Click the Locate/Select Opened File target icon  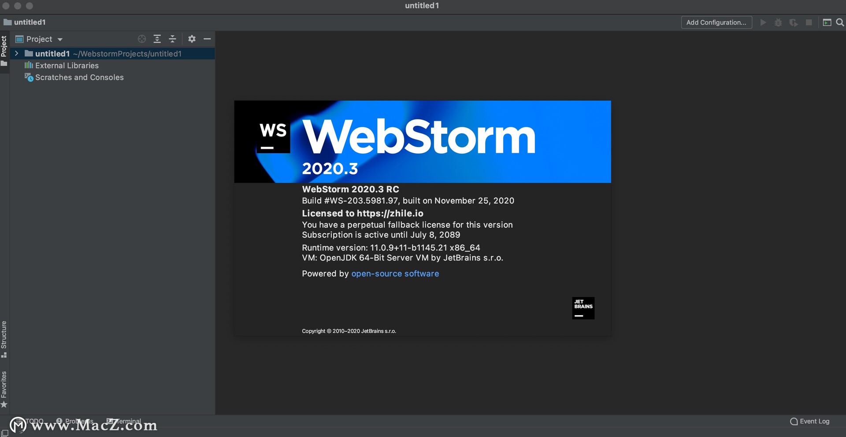(141, 39)
